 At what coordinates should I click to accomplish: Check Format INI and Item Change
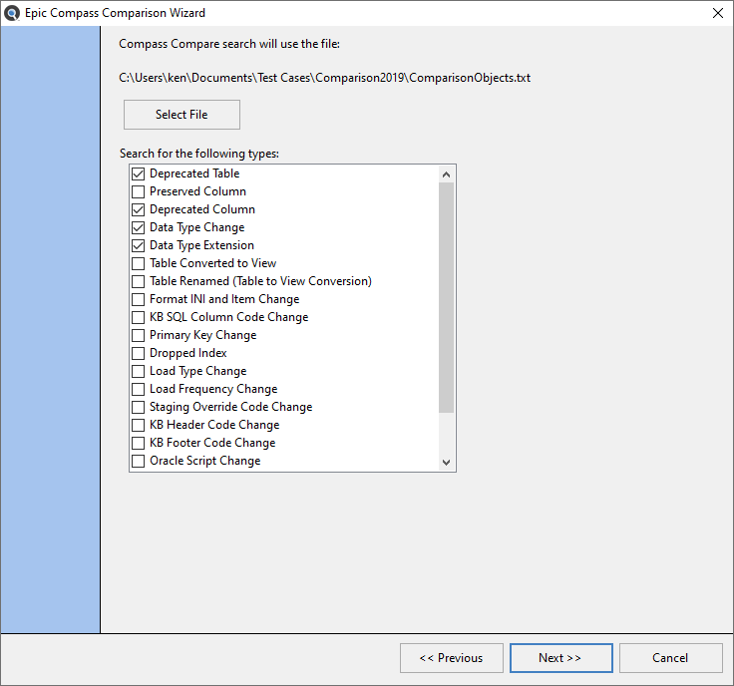coord(138,299)
